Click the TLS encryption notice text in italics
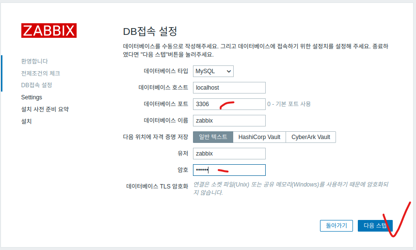 pos(290,188)
